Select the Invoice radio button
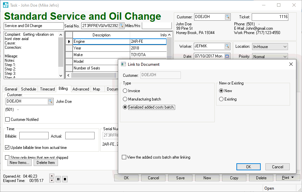This screenshot has height=192, width=302. coord(125,91)
